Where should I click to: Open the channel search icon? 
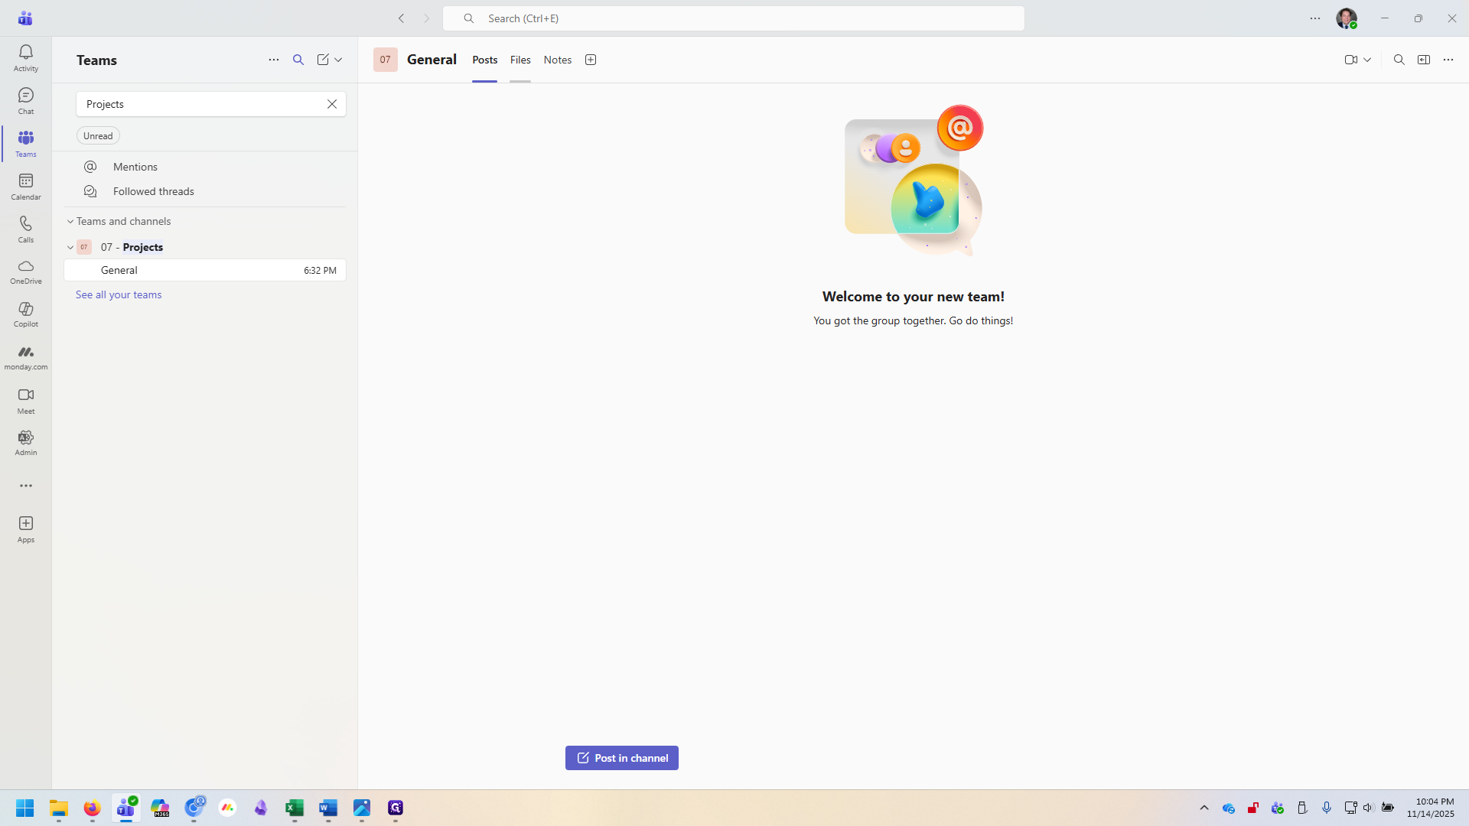click(x=1399, y=59)
